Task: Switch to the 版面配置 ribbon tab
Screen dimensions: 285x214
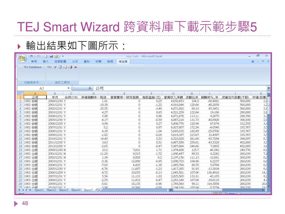Action: pyautogui.click(x=60, y=62)
